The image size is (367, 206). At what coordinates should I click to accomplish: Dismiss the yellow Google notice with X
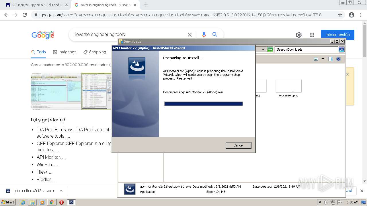tap(348, 74)
